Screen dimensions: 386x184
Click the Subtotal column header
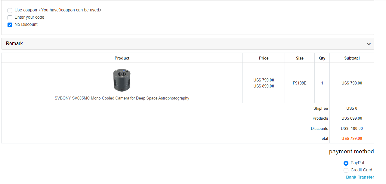[352, 58]
